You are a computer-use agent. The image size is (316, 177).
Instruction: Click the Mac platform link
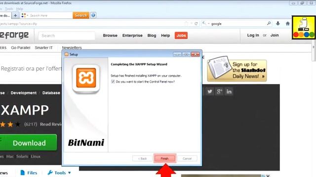10,156
